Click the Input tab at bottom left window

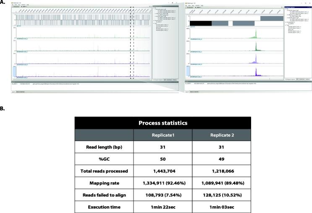pos(13,91)
